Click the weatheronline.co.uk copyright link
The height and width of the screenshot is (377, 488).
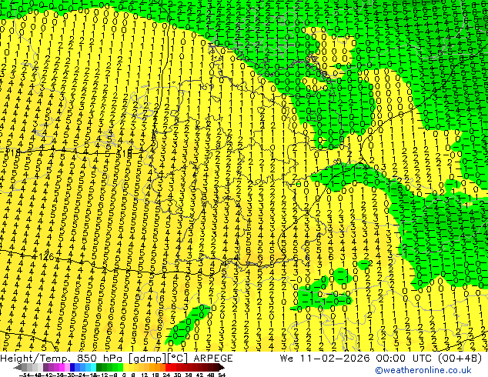[423, 370]
